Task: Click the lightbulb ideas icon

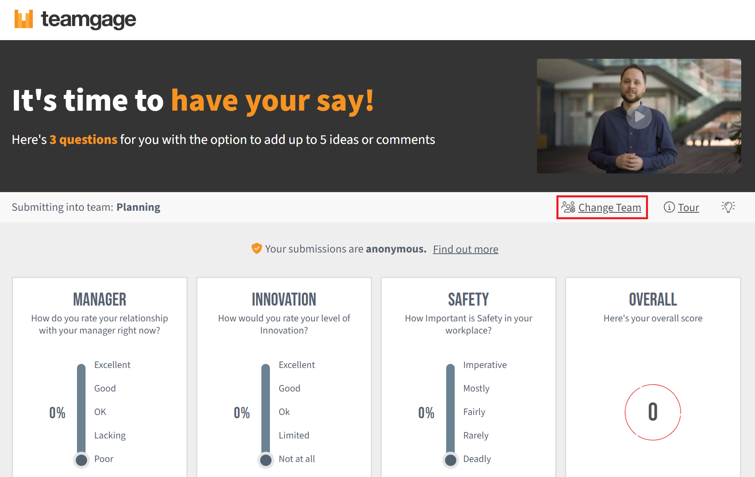Action: pos(728,207)
